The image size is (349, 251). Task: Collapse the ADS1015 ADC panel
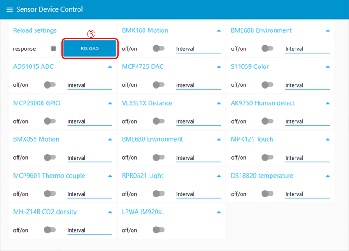110,67
